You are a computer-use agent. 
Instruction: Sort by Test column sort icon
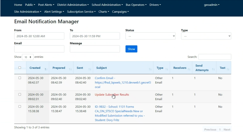[x=228, y=69]
